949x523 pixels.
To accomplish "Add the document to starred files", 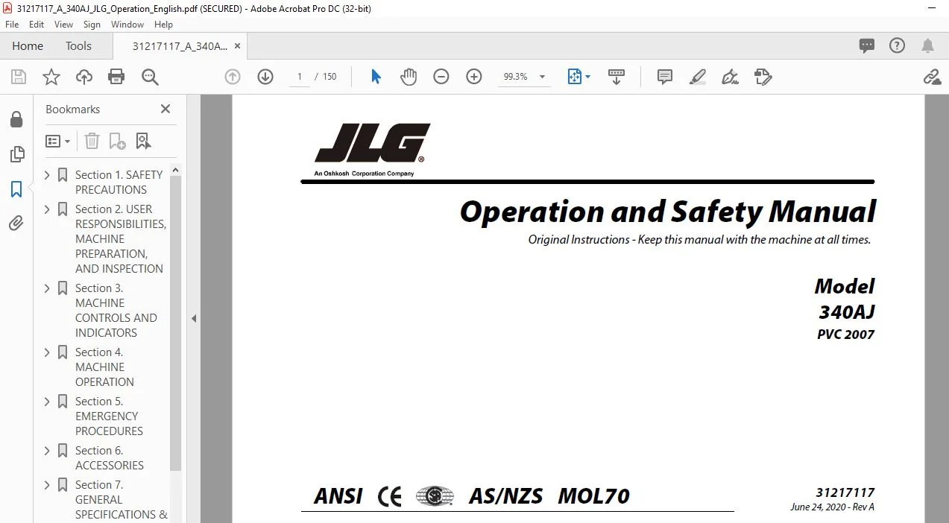I will pos(51,77).
